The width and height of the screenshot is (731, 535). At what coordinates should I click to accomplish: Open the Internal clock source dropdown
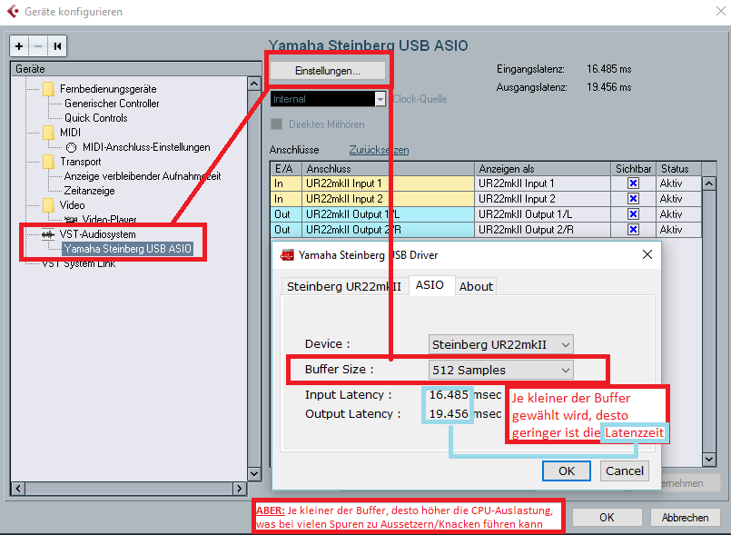[x=328, y=99]
